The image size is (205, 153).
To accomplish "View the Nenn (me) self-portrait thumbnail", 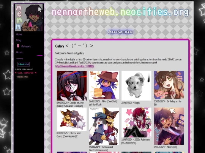I will pos(169,126).
